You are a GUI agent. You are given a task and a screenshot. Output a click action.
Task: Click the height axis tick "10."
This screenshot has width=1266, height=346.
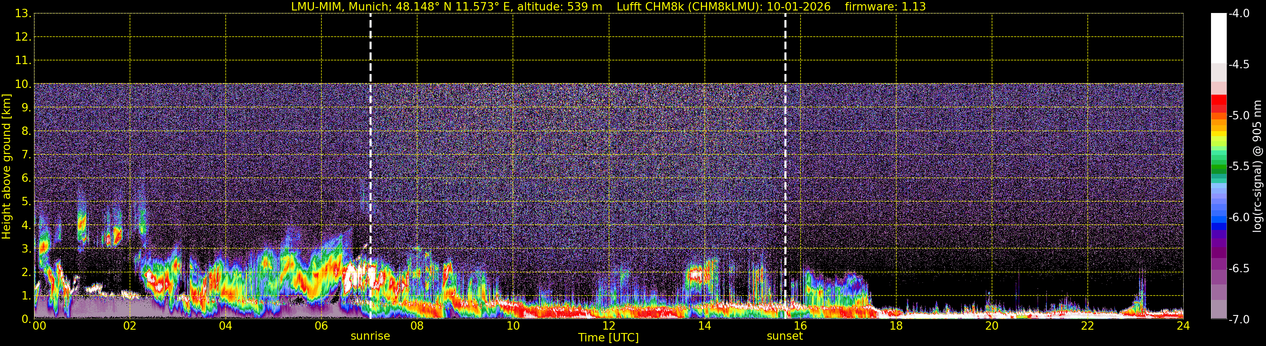[23, 84]
